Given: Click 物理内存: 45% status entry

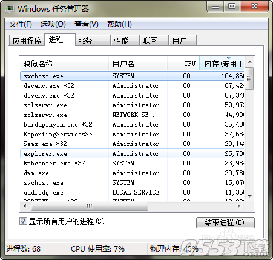Looking at the screenshot, I should coord(174,249).
